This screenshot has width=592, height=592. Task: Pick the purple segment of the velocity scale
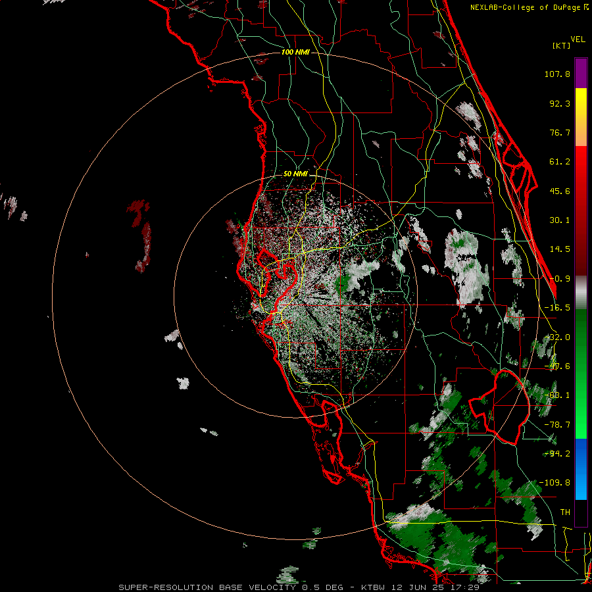[x=581, y=73]
